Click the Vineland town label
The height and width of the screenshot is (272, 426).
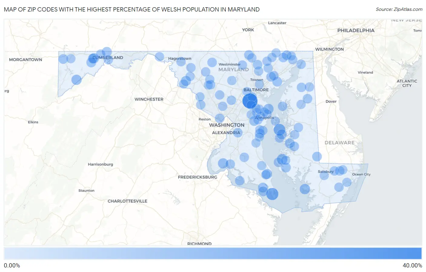tap(365, 73)
